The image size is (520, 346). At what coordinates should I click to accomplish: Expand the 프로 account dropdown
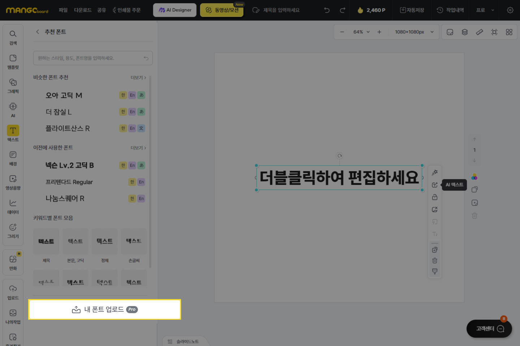point(485,10)
